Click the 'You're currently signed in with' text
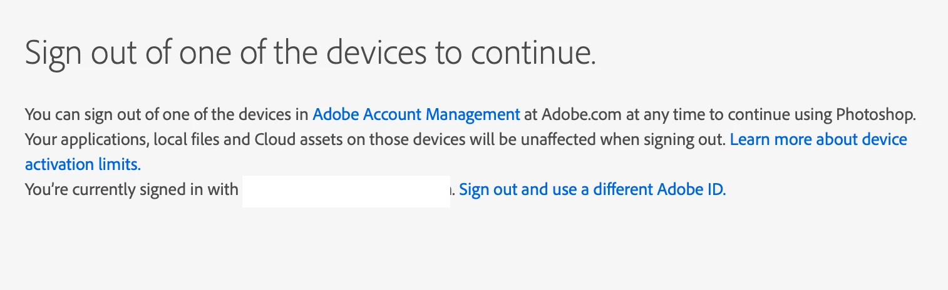Viewport: 948px width, 290px height. click(131, 189)
